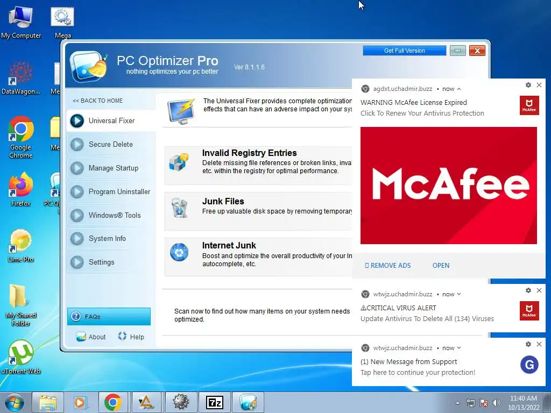The height and width of the screenshot is (413, 551).
Task: Close the McAfee License Expired notification
Action: (539, 85)
